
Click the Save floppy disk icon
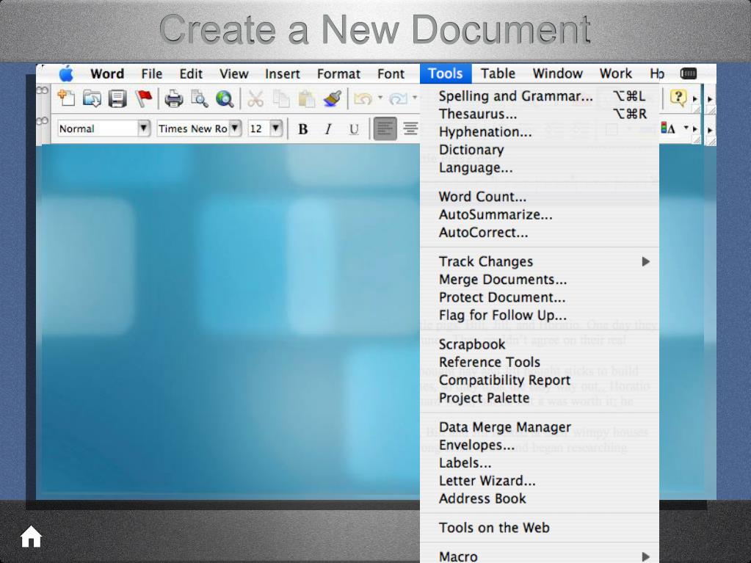point(117,98)
